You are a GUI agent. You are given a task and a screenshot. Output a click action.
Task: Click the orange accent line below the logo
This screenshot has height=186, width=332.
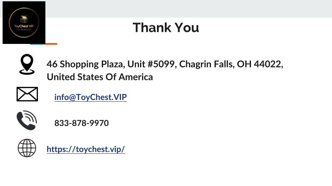[51, 44]
